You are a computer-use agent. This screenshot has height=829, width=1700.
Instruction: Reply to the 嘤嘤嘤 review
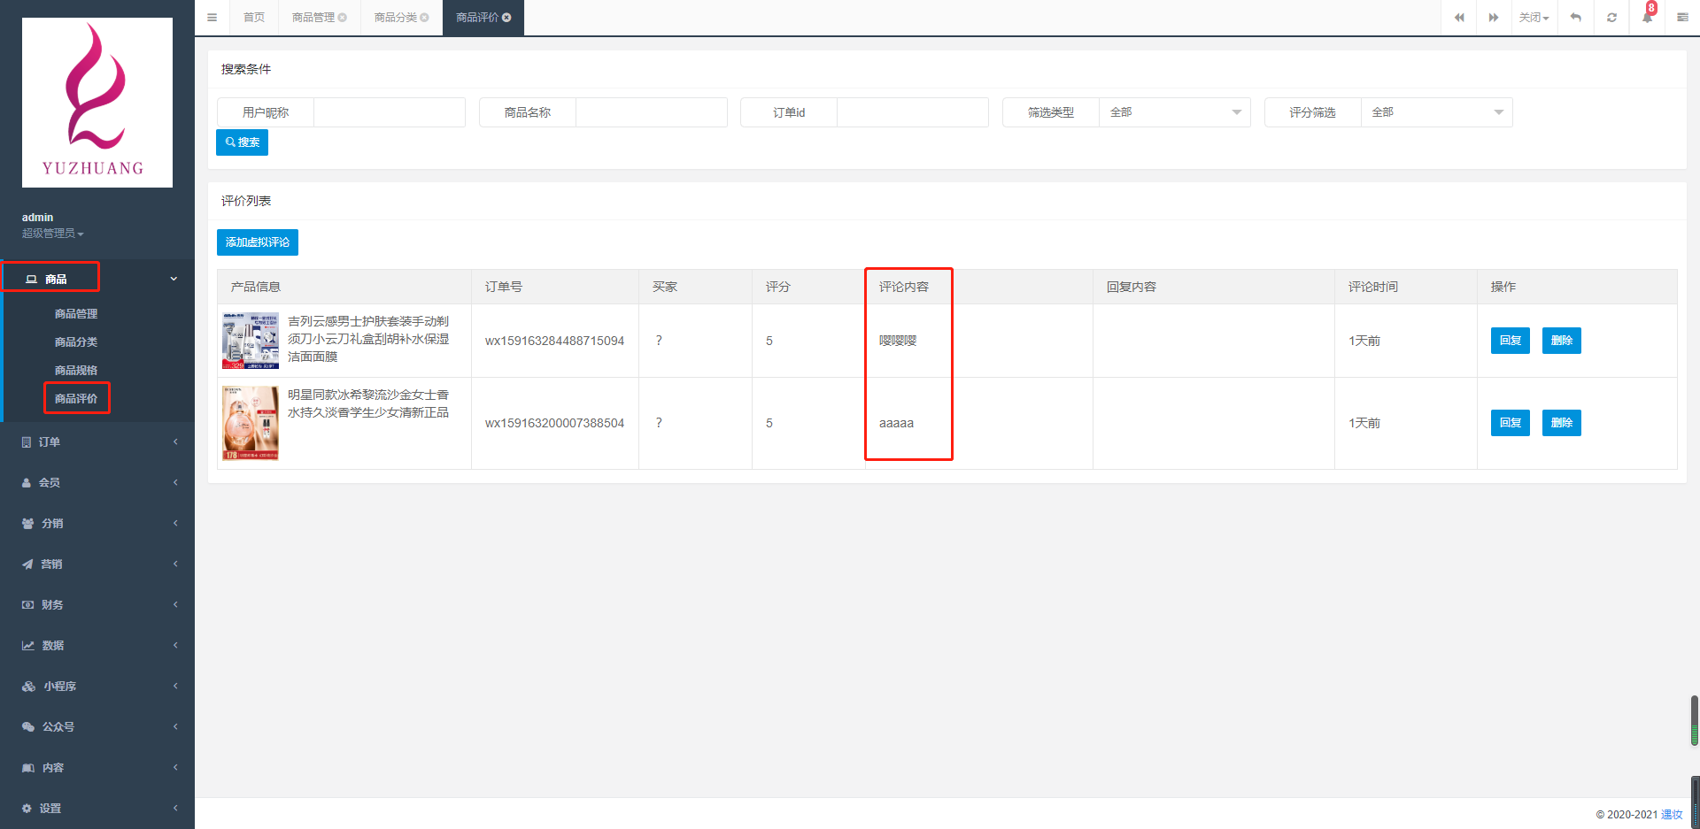coord(1511,341)
